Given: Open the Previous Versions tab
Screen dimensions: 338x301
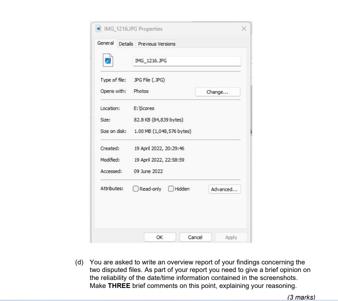Looking at the screenshot, I should (x=157, y=44).
